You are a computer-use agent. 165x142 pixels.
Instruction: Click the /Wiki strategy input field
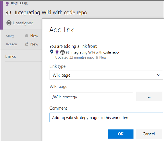[x=91, y=97]
